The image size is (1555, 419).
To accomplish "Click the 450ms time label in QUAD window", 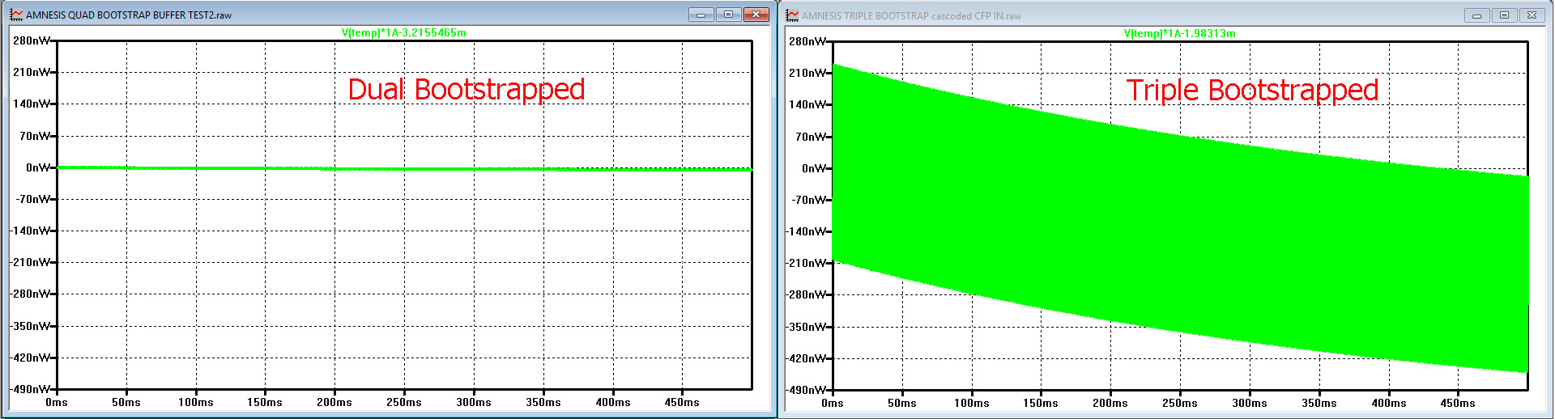I will coord(682,402).
